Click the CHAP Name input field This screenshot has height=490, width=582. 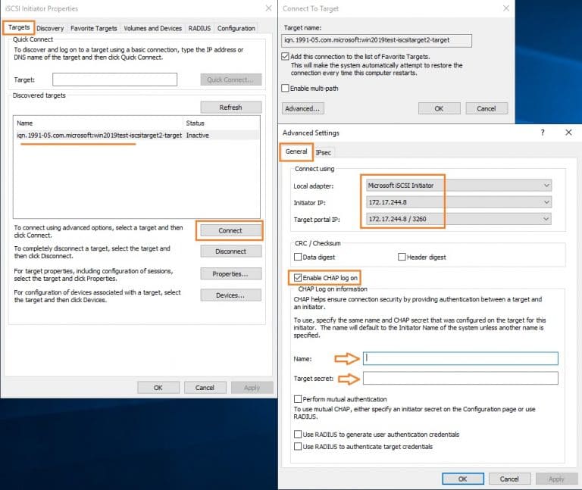(x=461, y=358)
